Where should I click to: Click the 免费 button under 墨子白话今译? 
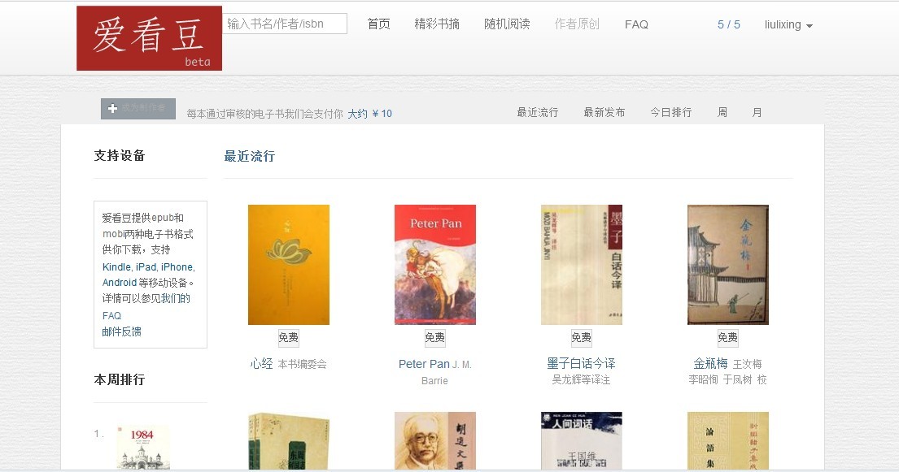[x=581, y=337]
